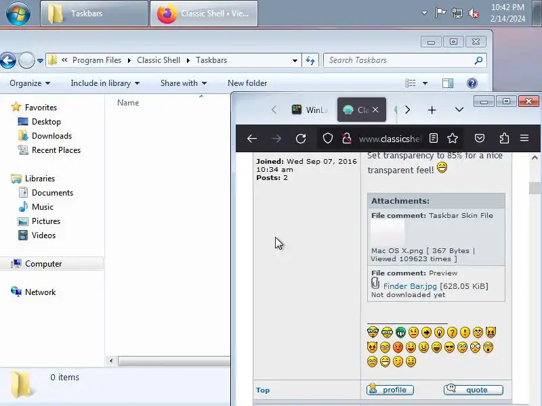Open Downloads in the navigation pane
Image resolution: width=542 pixels, height=406 pixels.
(x=52, y=136)
